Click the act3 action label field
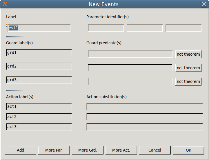Viewport: 209px width, 160px height. [39, 127]
